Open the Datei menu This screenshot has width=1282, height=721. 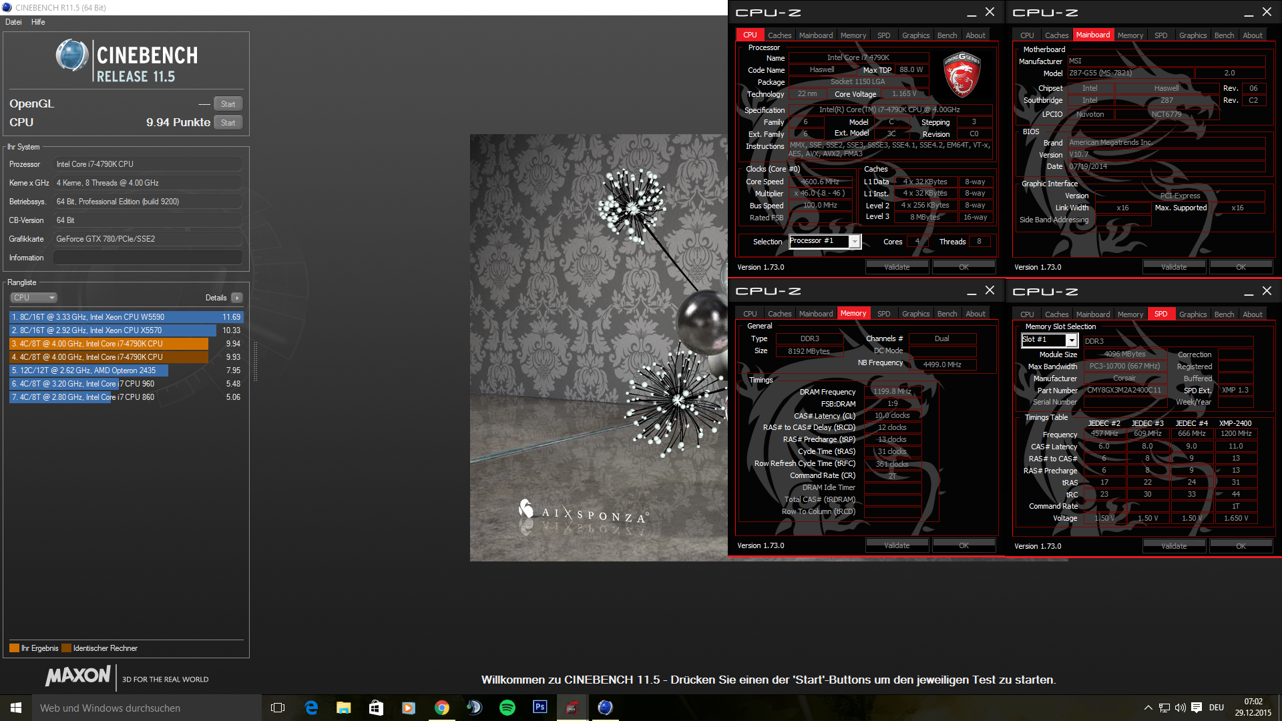pyautogui.click(x=13, y=22)
